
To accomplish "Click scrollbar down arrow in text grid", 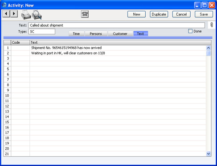I will (x=209, y=154).
